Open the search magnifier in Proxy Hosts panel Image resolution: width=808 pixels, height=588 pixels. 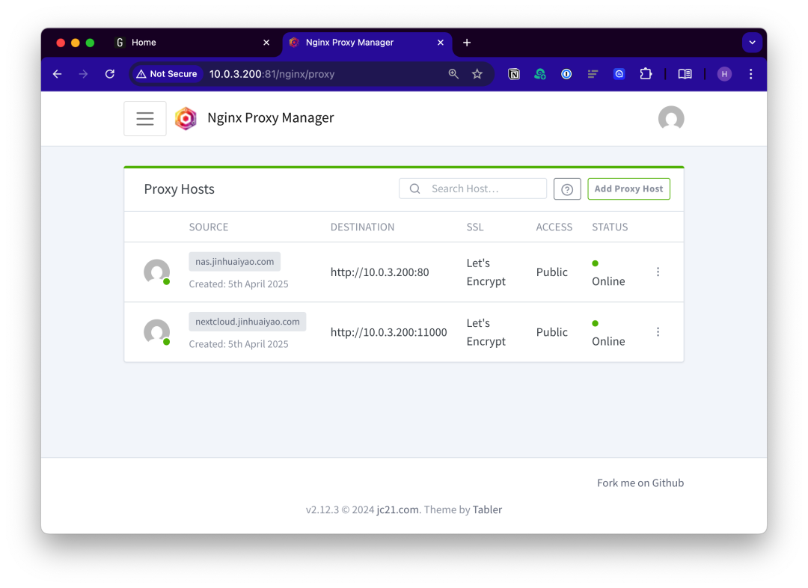point(414,189)
